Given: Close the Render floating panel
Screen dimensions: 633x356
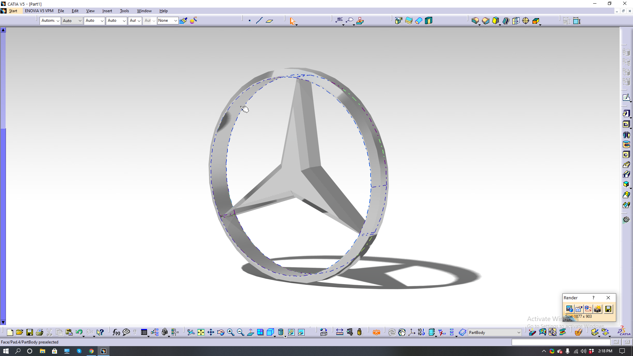Looking at the screenshot, I should [x=608, y=298].
